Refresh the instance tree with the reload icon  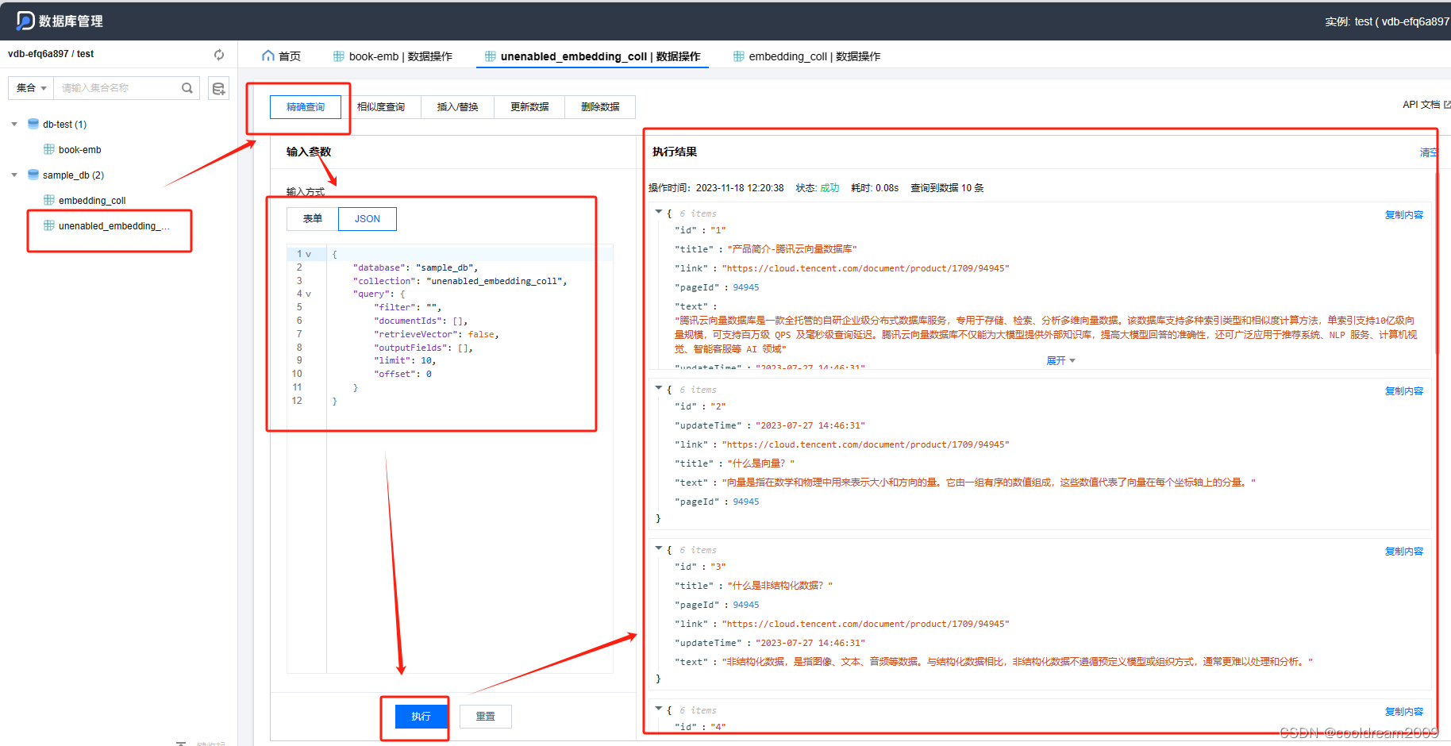pos(219,55)
